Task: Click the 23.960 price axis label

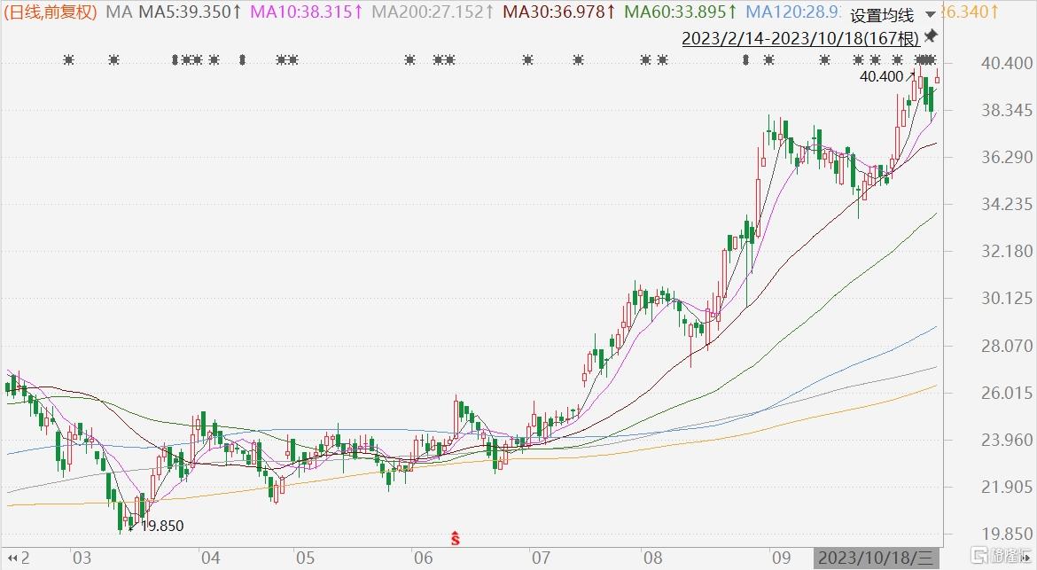Action: tap(1007, 440)
